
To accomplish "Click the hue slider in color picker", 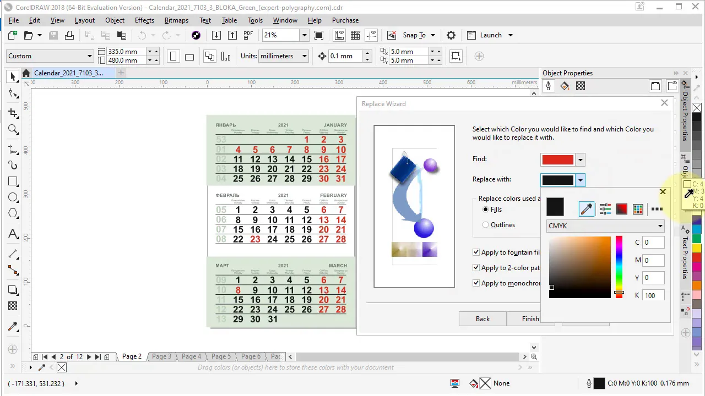I will click(x=619, y=267).
